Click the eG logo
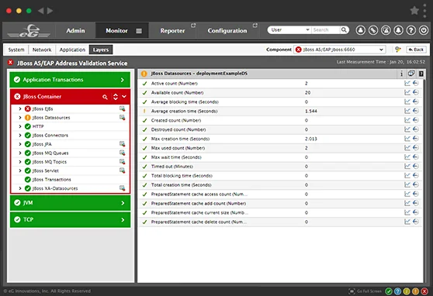Image resolution: width=433 pixels, height=296 pixels. (x=29, y=31)
